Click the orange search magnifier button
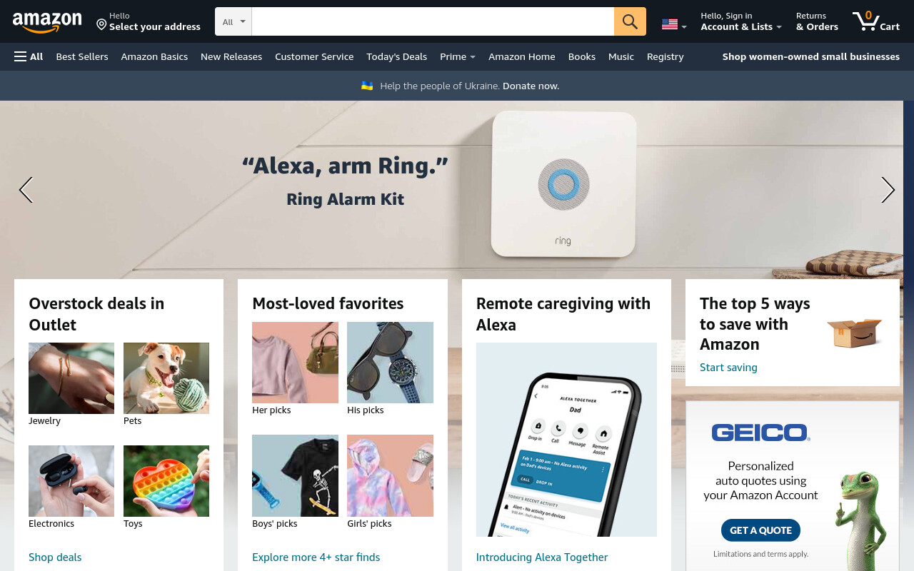 pyautogui.click(x=630, y=21)
